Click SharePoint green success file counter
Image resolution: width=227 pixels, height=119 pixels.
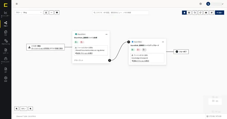tap(76, 42)
